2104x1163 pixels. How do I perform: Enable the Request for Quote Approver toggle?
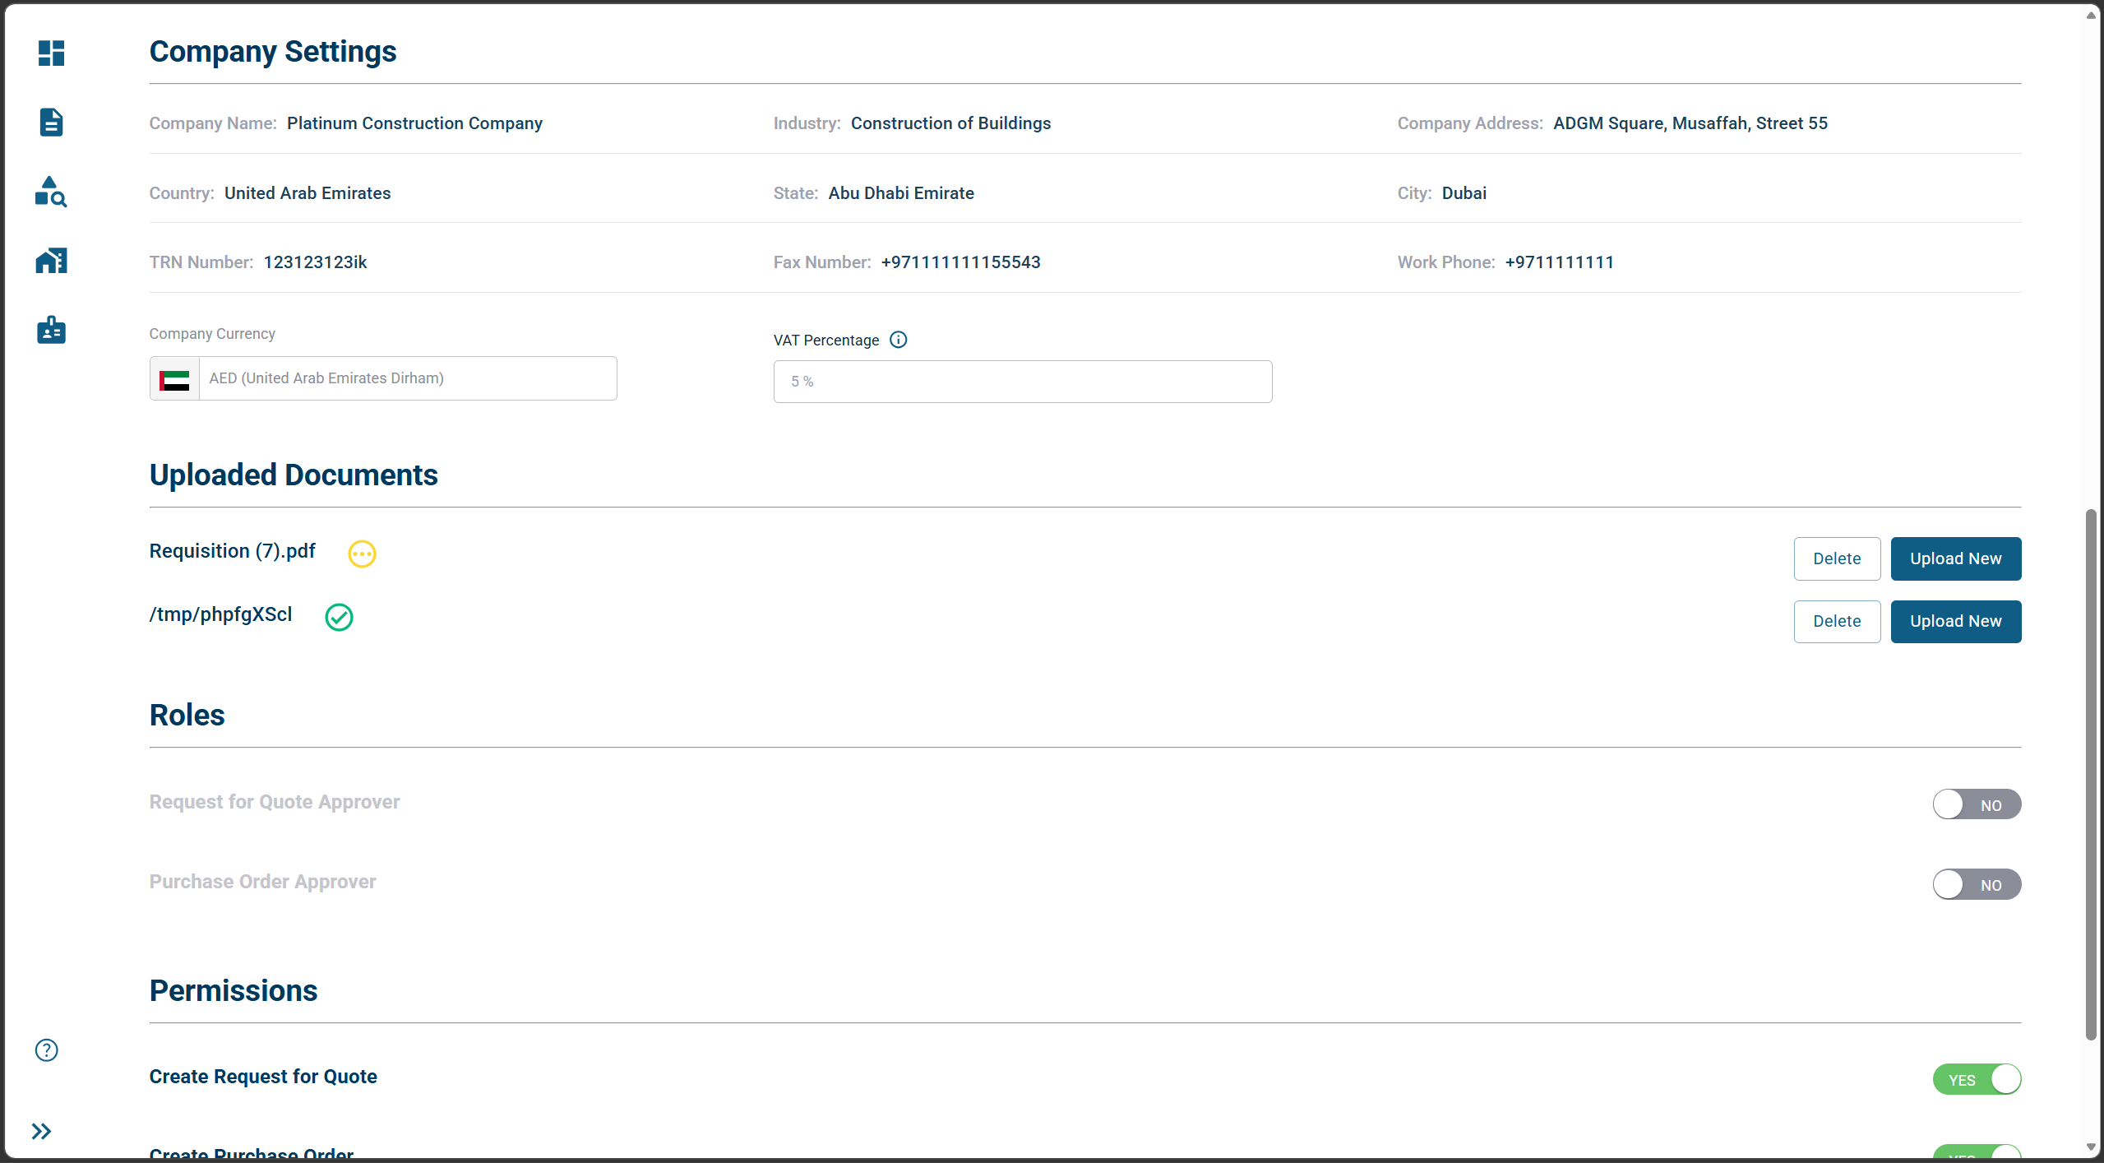point(1976,804)
